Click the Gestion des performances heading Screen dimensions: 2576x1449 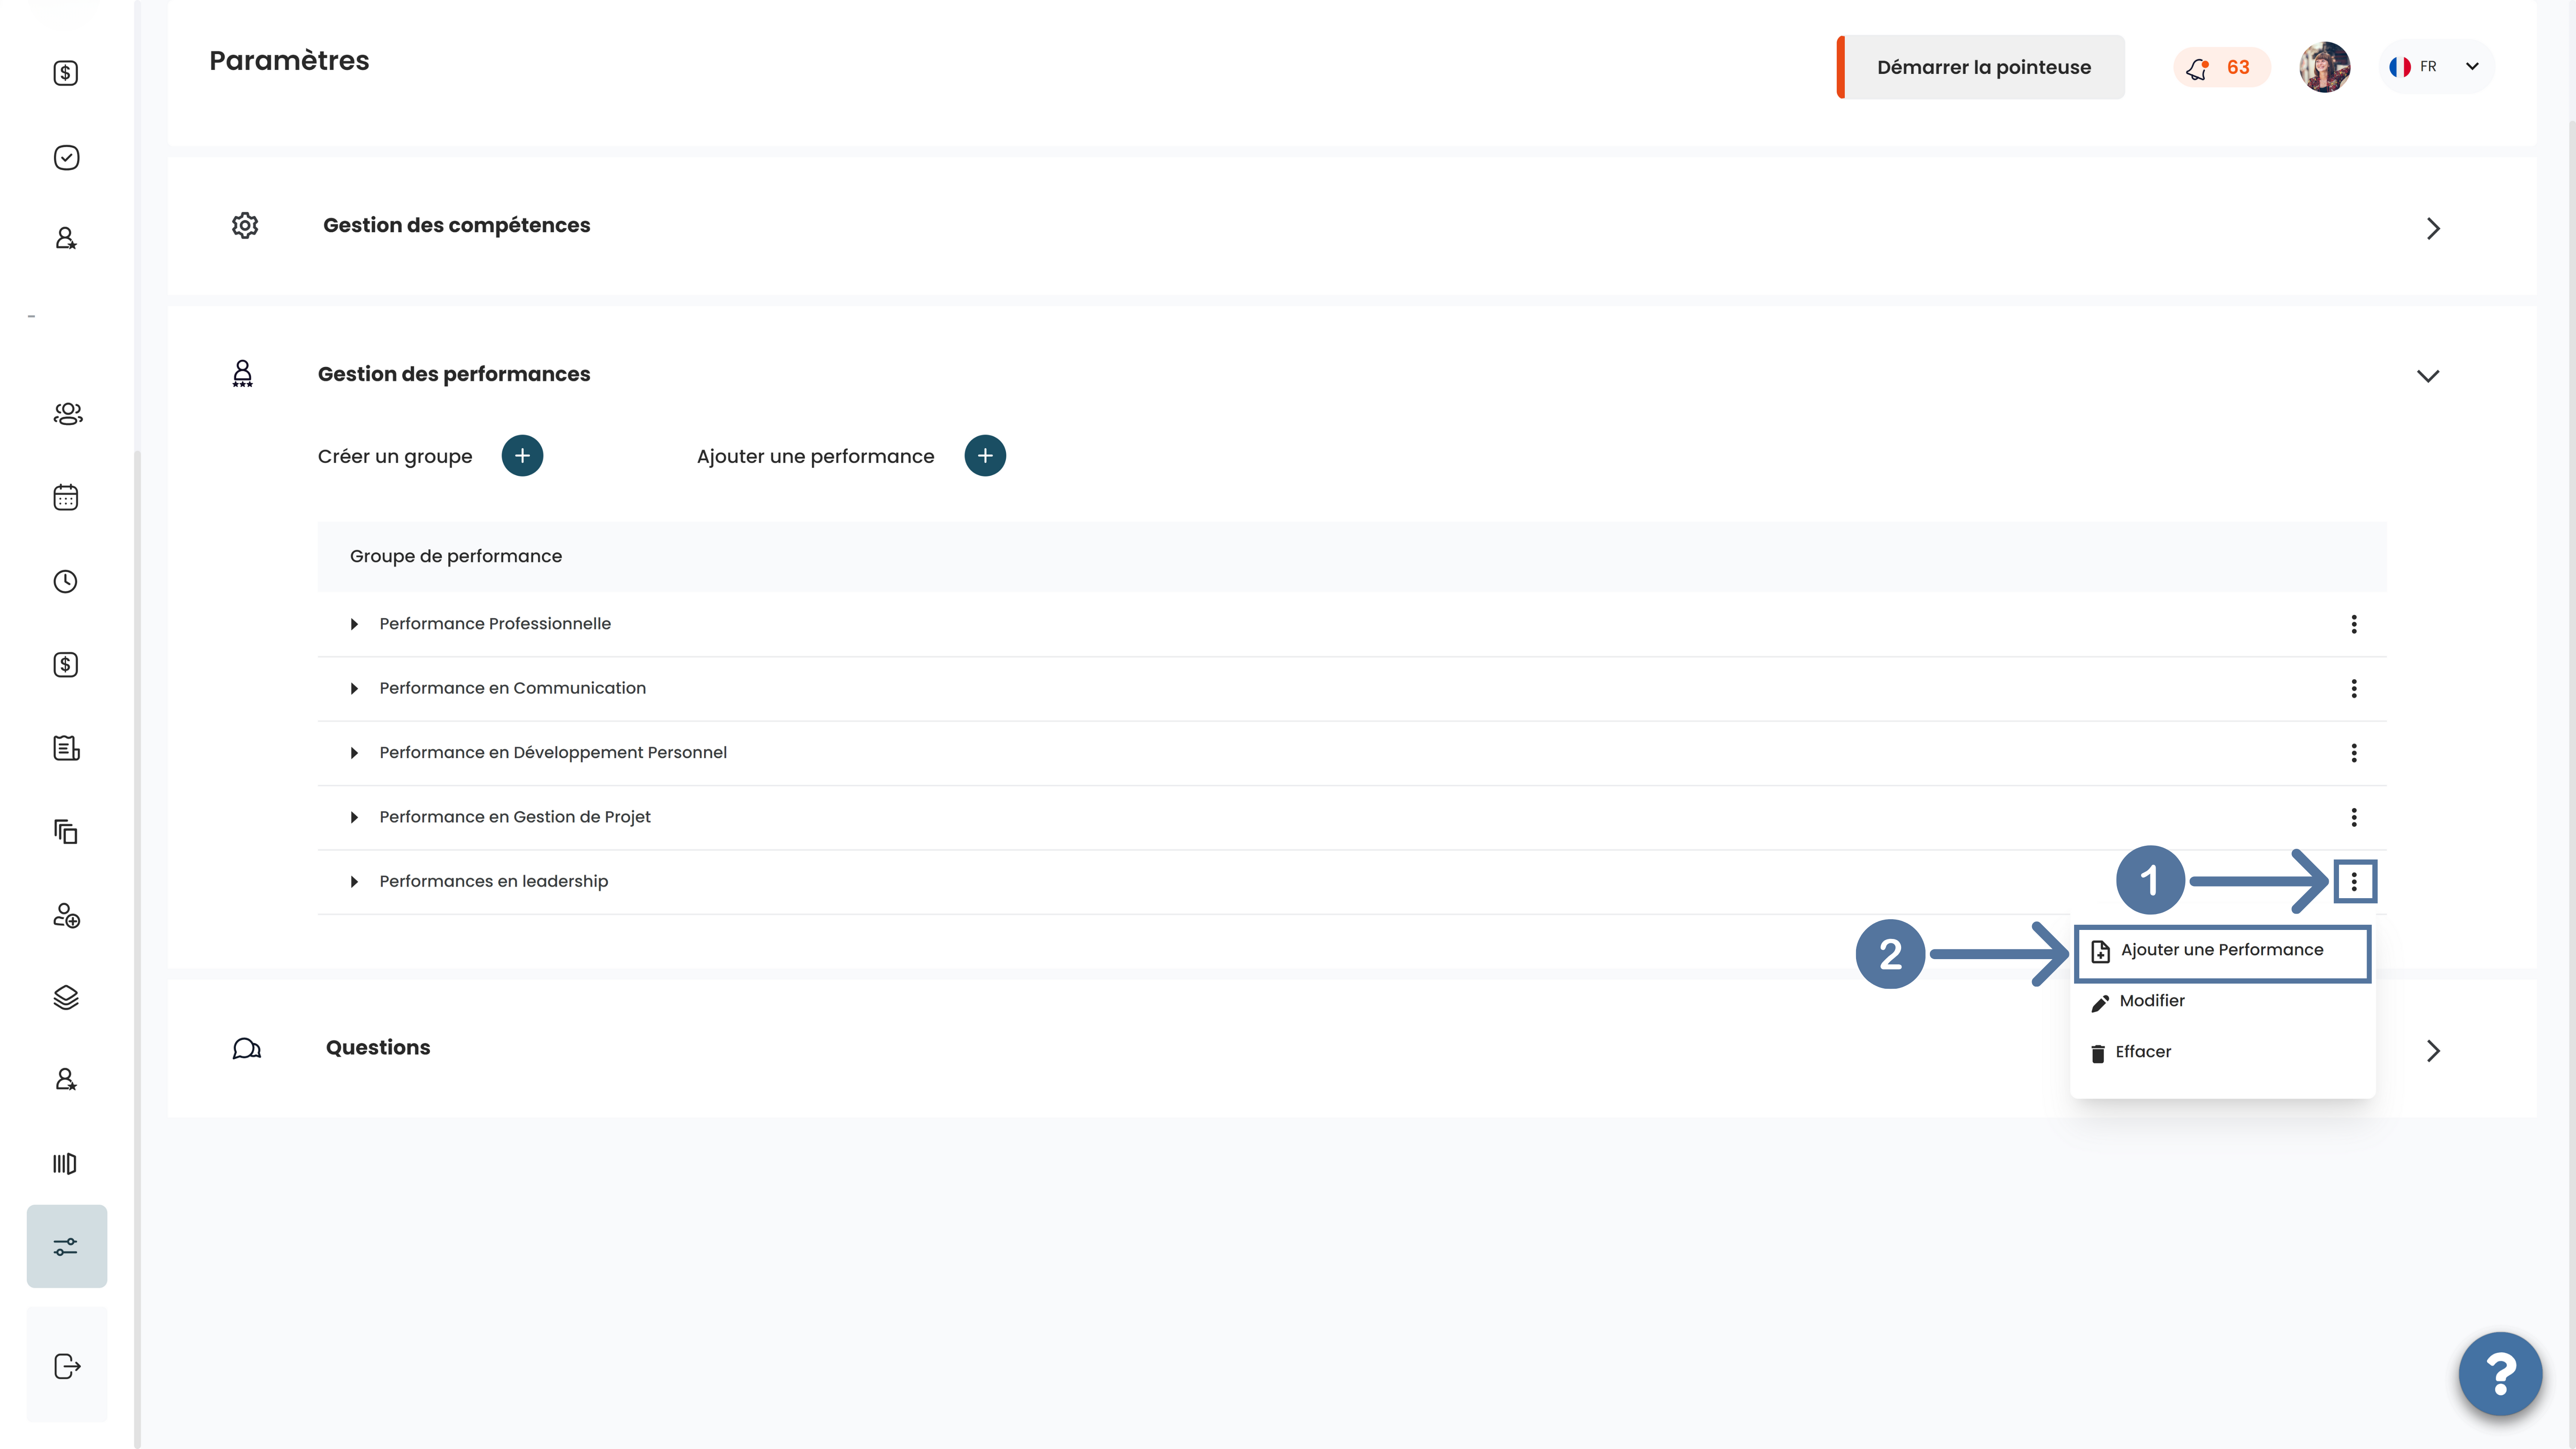454,374
